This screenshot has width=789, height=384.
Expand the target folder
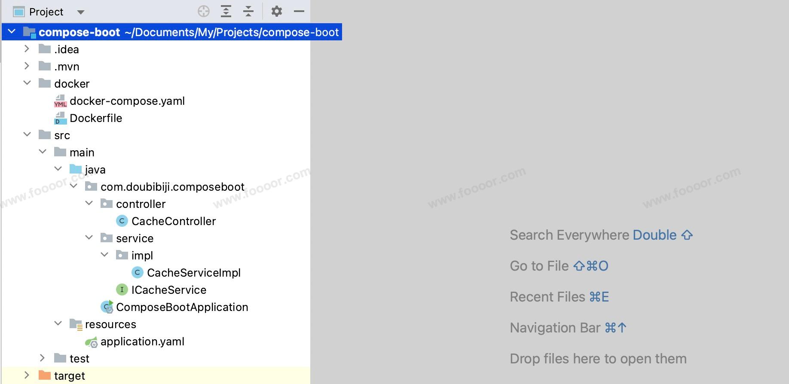(27, 375)
